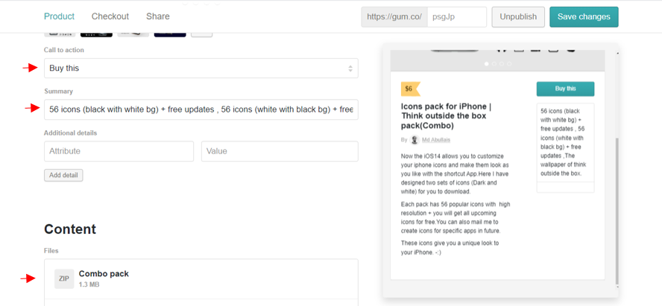Click into the Value input field

coord(280,151)
